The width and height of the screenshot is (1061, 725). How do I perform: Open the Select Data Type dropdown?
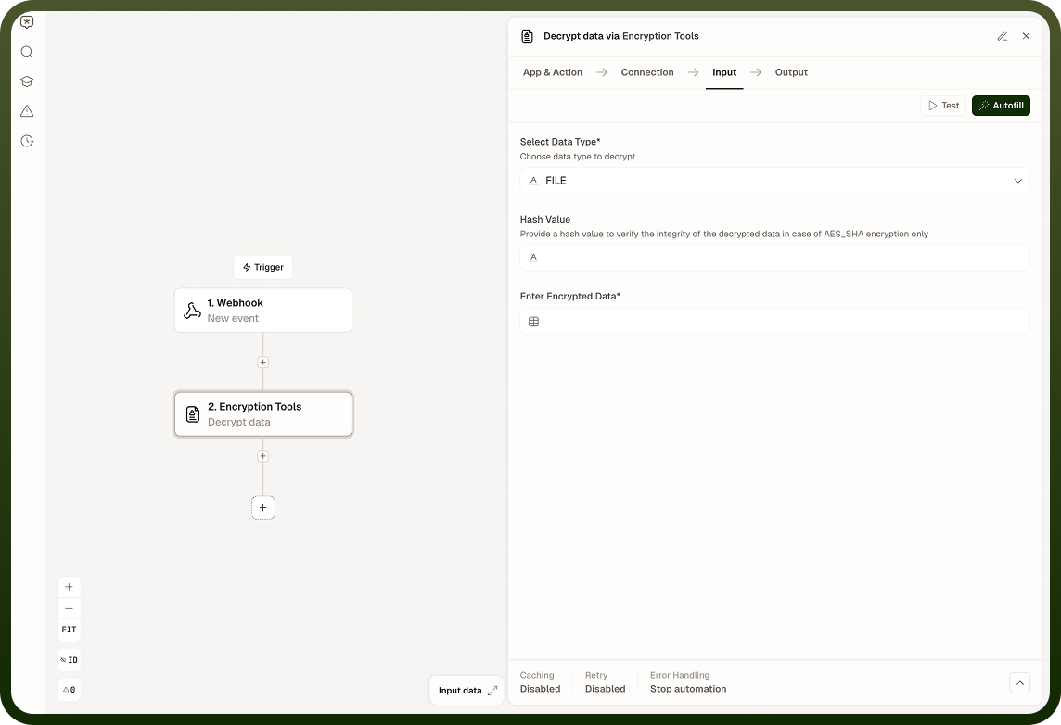point(774,181)
